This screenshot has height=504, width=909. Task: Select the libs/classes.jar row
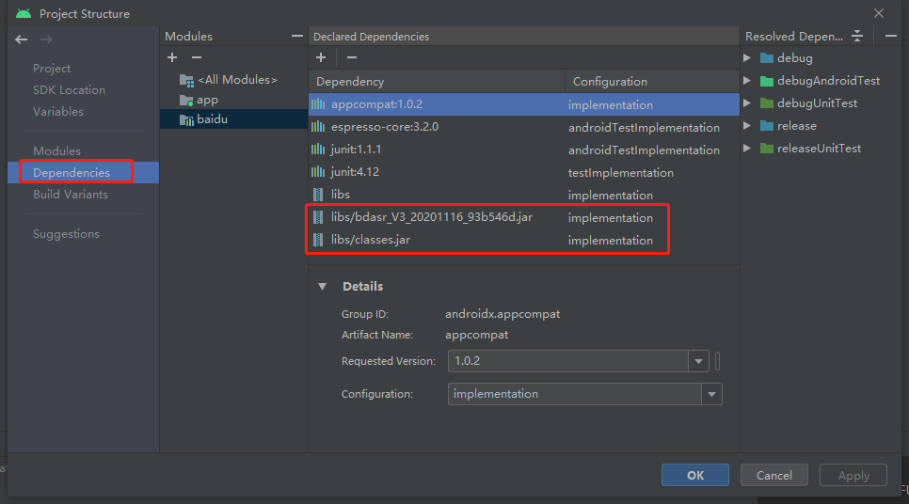point(524,240)
